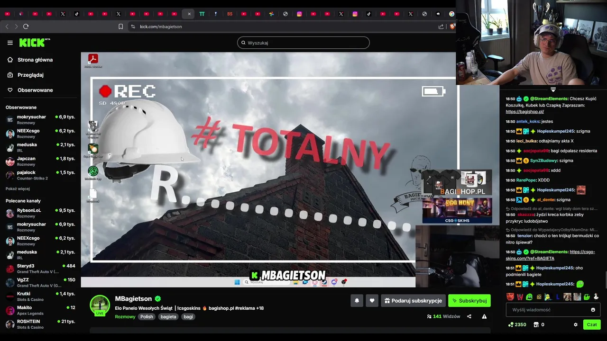Insert the first red emote from quick bar

(510, 297)
